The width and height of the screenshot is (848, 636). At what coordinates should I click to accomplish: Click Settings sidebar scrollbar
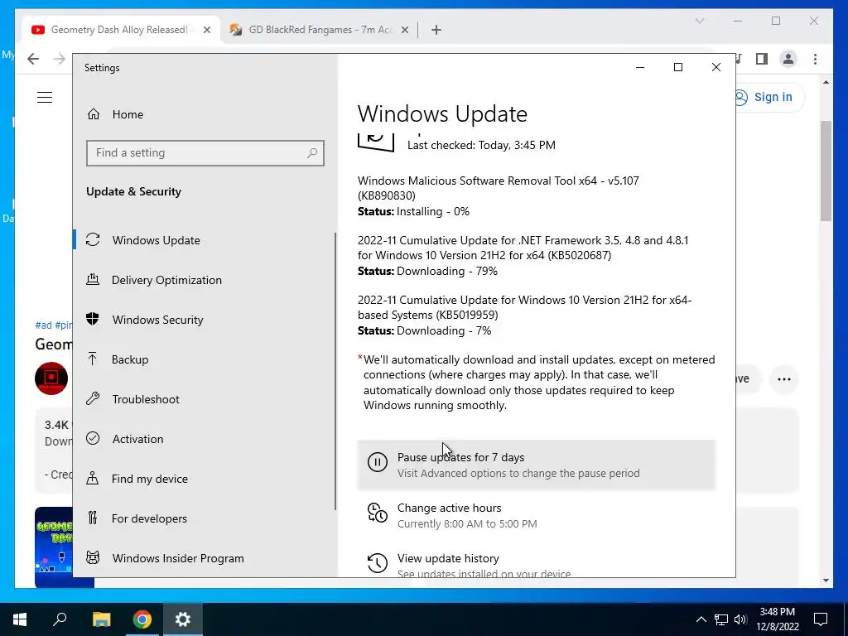tap(335, 372)
